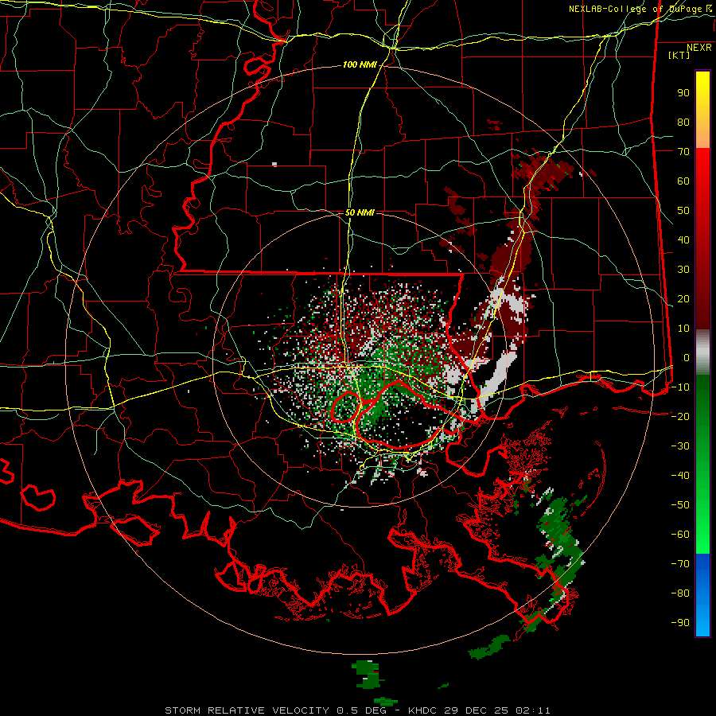This screenshot has height=716, width=716.
Task: Click STORM RELATIVE VELOCITY in the caption
Action: click(x=247, y=710)
